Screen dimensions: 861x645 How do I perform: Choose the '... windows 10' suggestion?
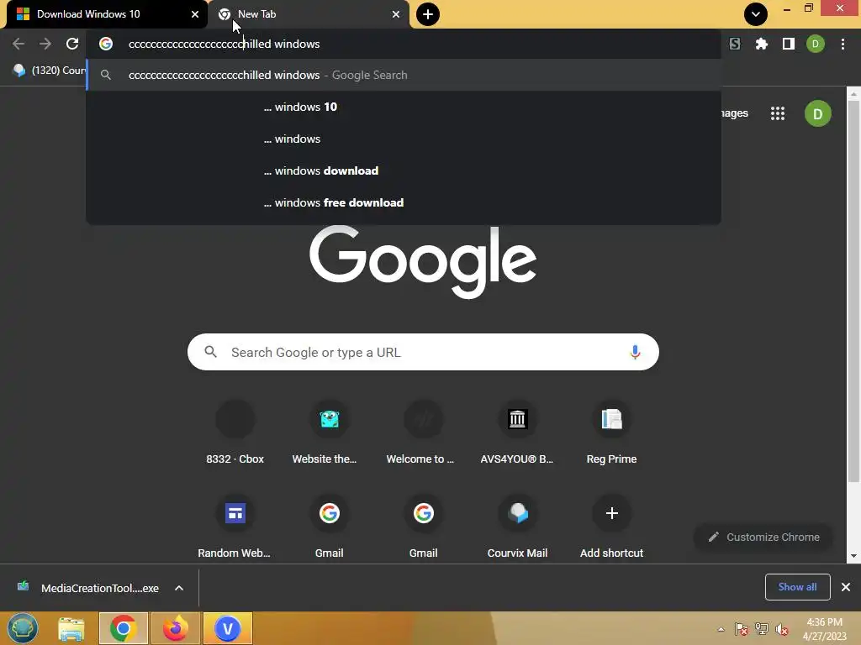click(x=404, y=107)
